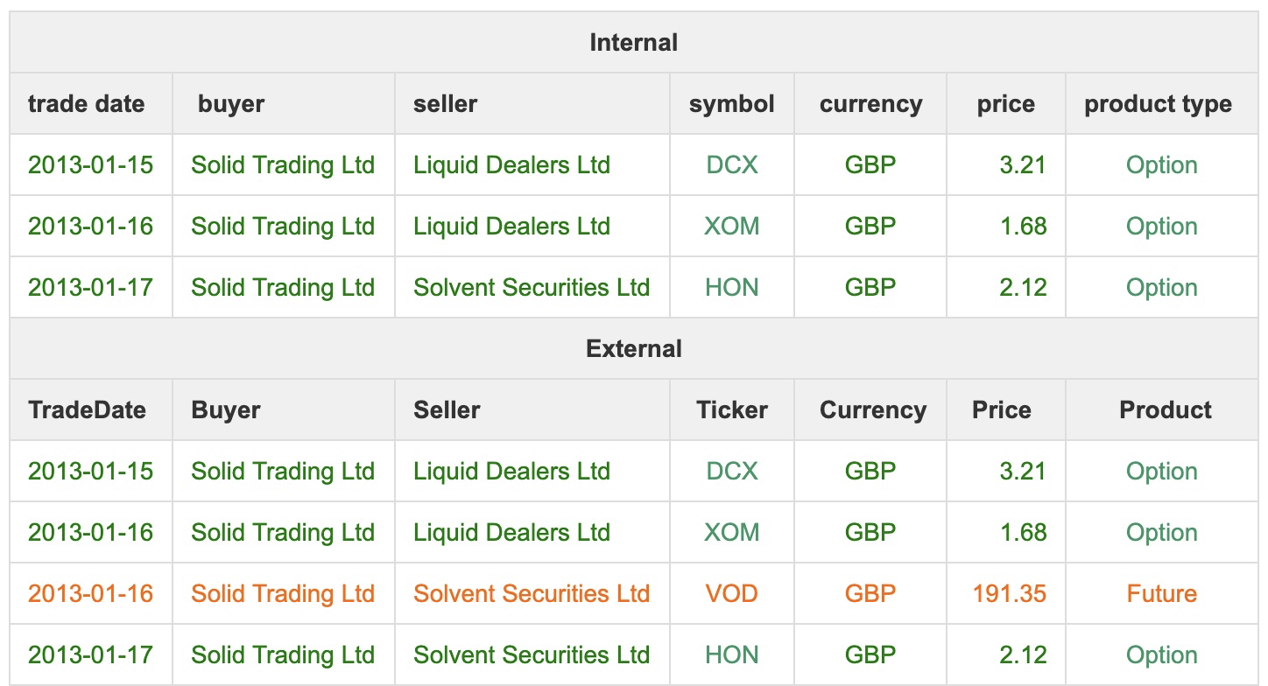Click the External section header
The width and height of the screenshot is (1268, 686).
point(633,348)
